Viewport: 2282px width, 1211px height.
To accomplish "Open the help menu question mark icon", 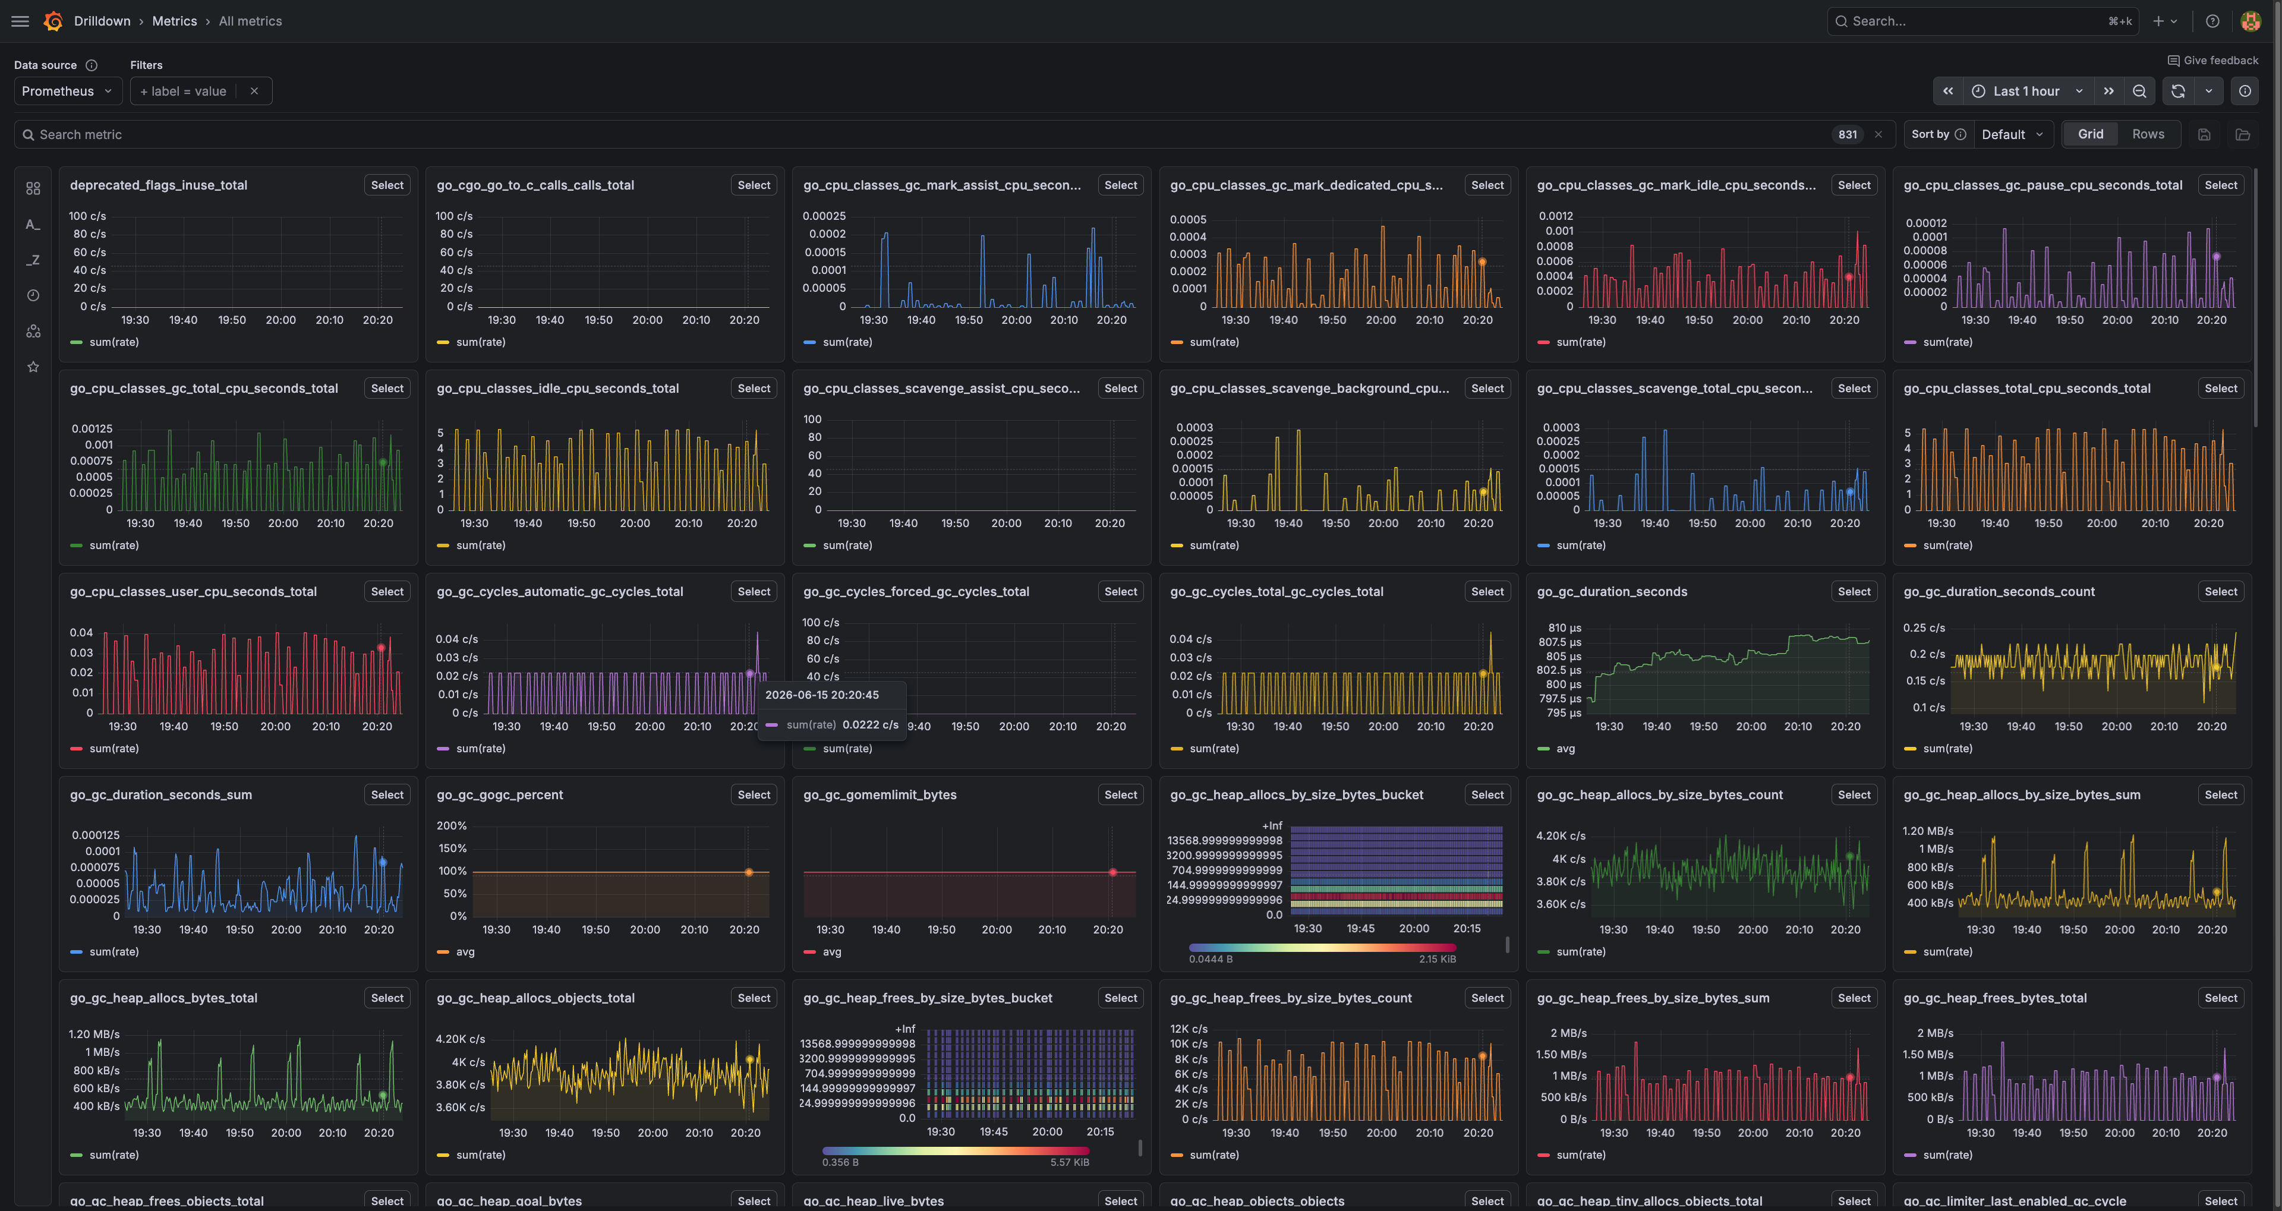I will (2212, 21).
